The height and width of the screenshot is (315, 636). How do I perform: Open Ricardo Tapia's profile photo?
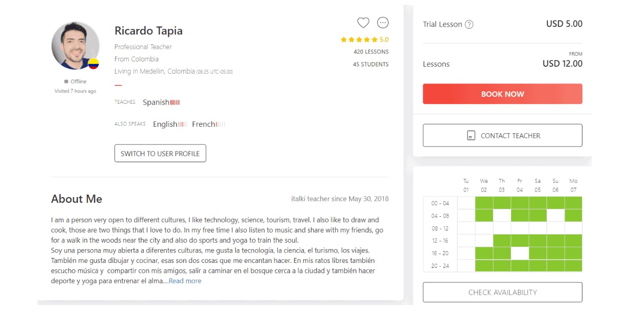pyautogui.click(x=75, y=46)
